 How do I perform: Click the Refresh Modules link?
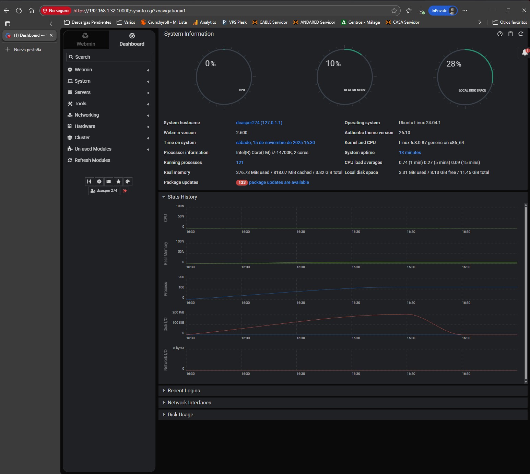coord(92,160)
